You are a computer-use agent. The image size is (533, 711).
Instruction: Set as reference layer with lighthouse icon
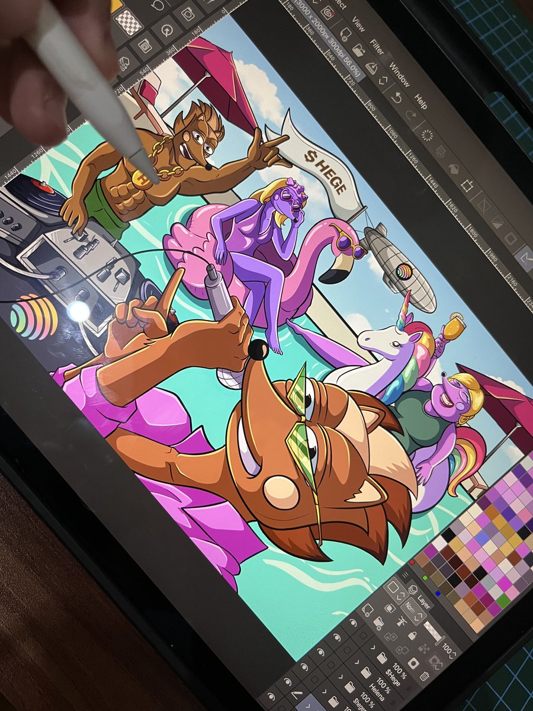tap(402, 622)
